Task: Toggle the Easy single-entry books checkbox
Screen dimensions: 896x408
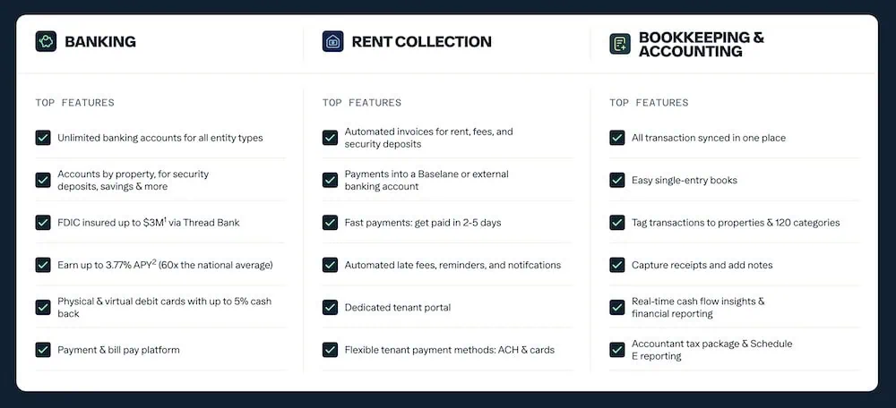Action: click(616, 180)
